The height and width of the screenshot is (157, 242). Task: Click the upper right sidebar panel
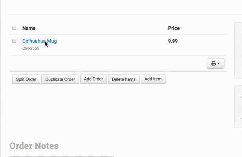pyautogui.click(x=238, y=50)
